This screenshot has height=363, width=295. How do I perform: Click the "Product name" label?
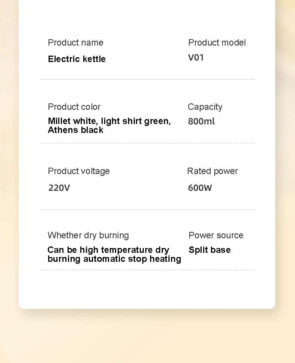click(x=75, y=43)
